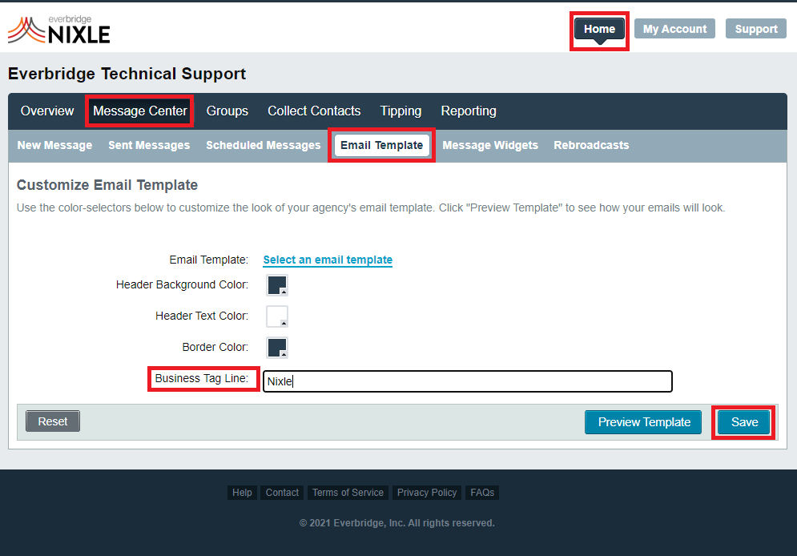Click the Customize Email Template heading

(107, 185)
